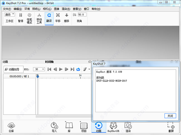Open the Project (项目) panel

point(84,127)
